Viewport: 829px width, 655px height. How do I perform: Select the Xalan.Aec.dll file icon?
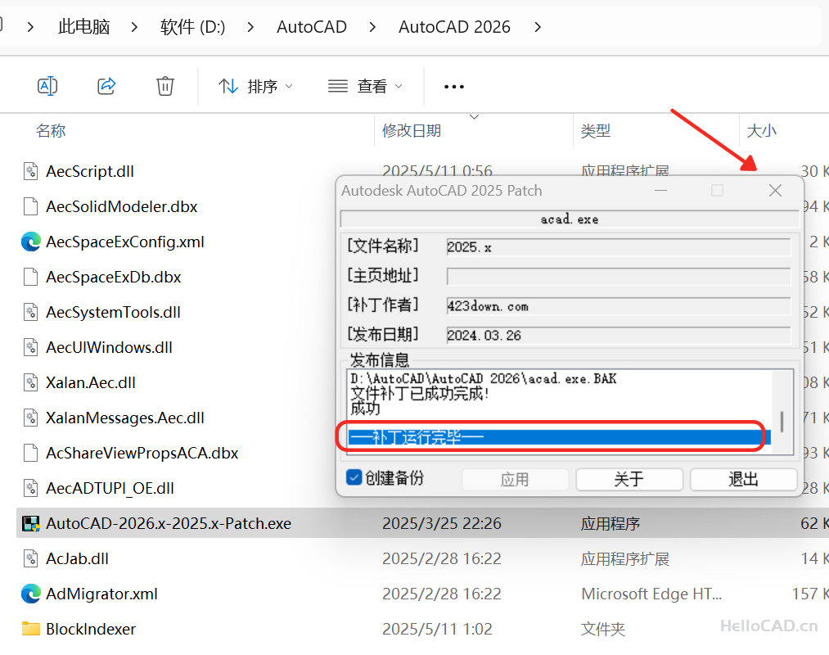(x=30, y=382)
